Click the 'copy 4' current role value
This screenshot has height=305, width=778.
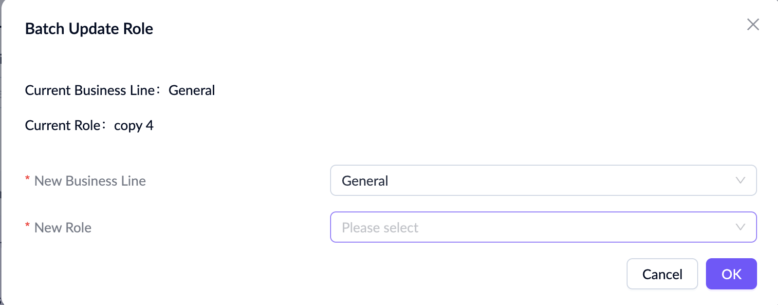[x=133, y=126]
